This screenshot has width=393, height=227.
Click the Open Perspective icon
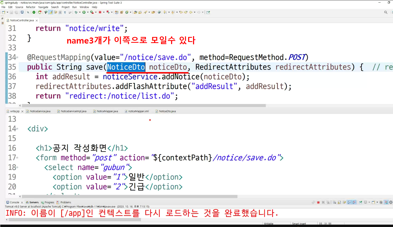208,12
